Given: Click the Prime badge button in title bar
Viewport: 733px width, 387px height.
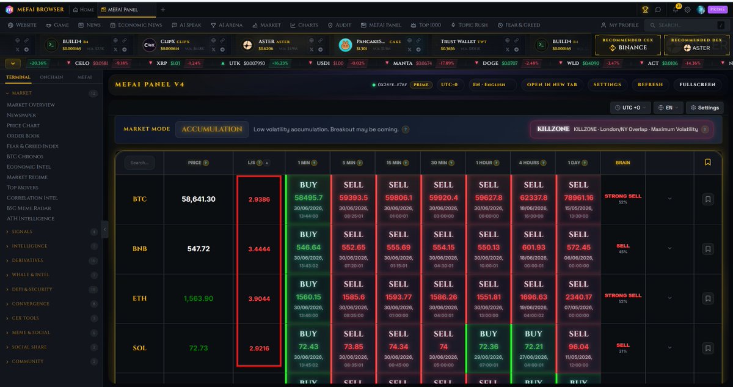Looking at the screenshot, I should tap(717, 10).
